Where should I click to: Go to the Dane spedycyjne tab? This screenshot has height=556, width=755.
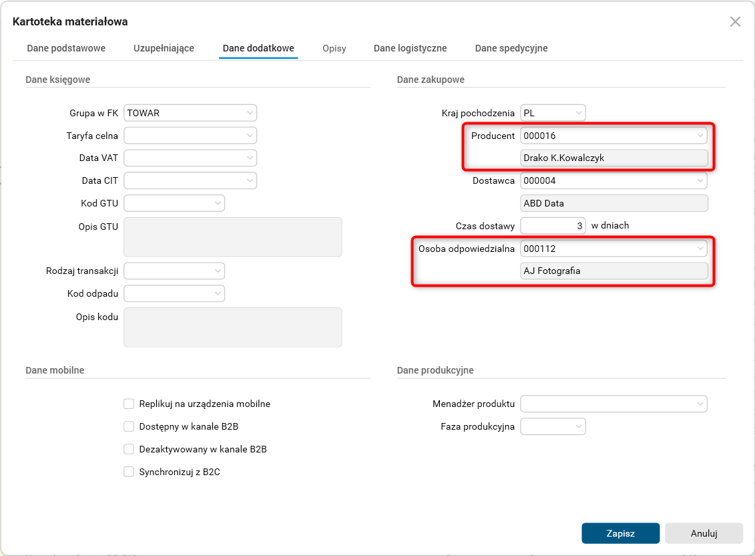click(x=511, y=48)
